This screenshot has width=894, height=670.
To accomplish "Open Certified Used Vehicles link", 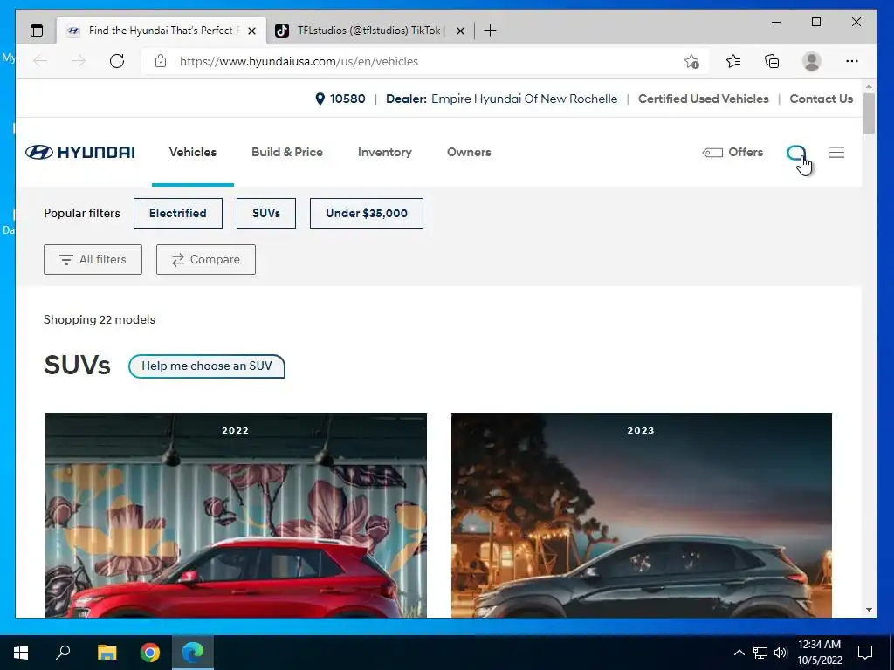I will [703, 99].
